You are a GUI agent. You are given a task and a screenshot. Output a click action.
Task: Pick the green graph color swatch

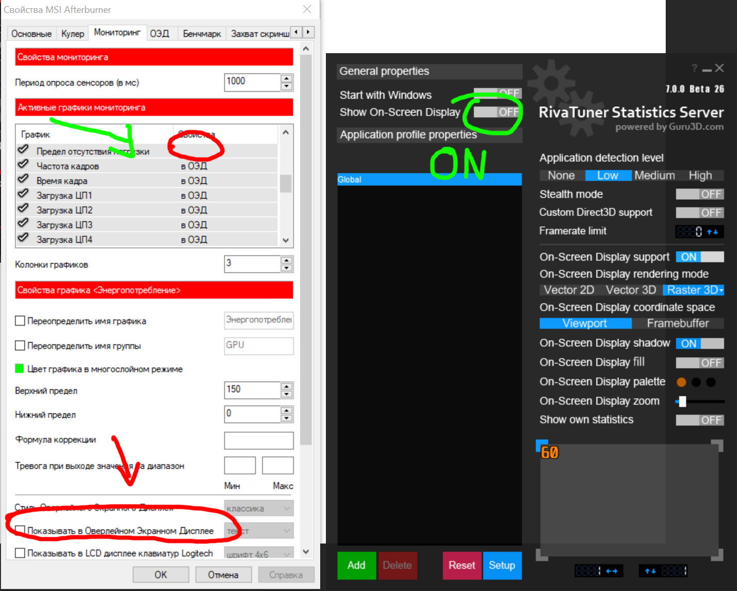point(20,369)
